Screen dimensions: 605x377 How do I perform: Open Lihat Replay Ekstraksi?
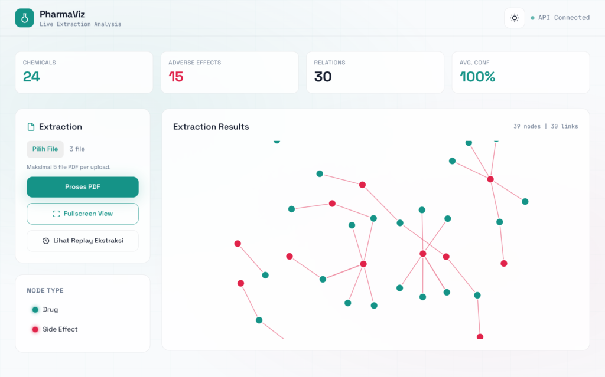point(83,241)
